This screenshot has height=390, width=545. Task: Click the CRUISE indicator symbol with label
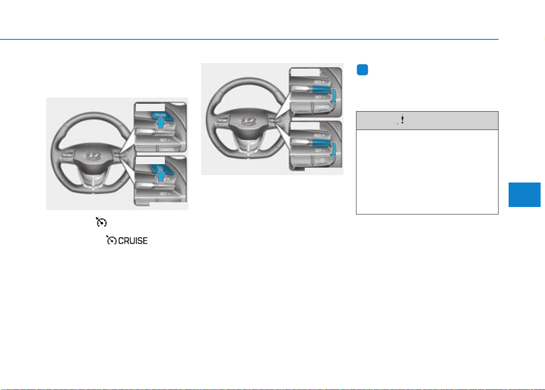tap(127, 240)
